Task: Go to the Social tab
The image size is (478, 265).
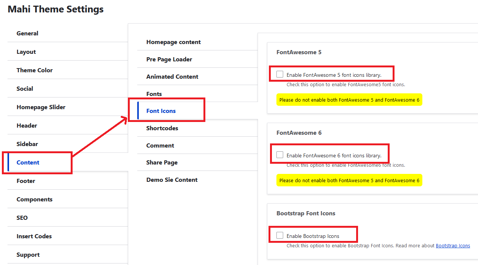Action: (25, 89)
